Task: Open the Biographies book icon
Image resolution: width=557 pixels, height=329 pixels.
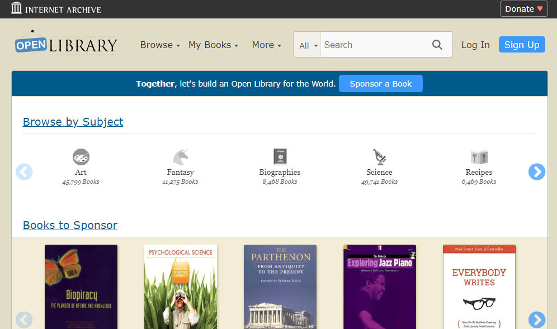Action: (280, 157)
